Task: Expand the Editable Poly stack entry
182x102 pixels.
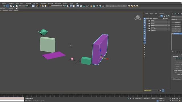Action: click(x=173, y=34)
